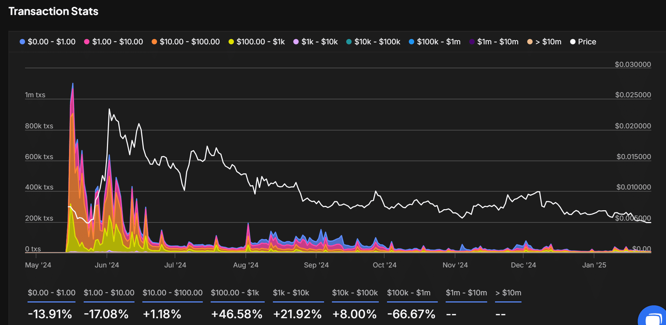The width and height of the screenshot is (666, 325).
Task: Click the Jan '25 axis label
Action: (594, 265)
